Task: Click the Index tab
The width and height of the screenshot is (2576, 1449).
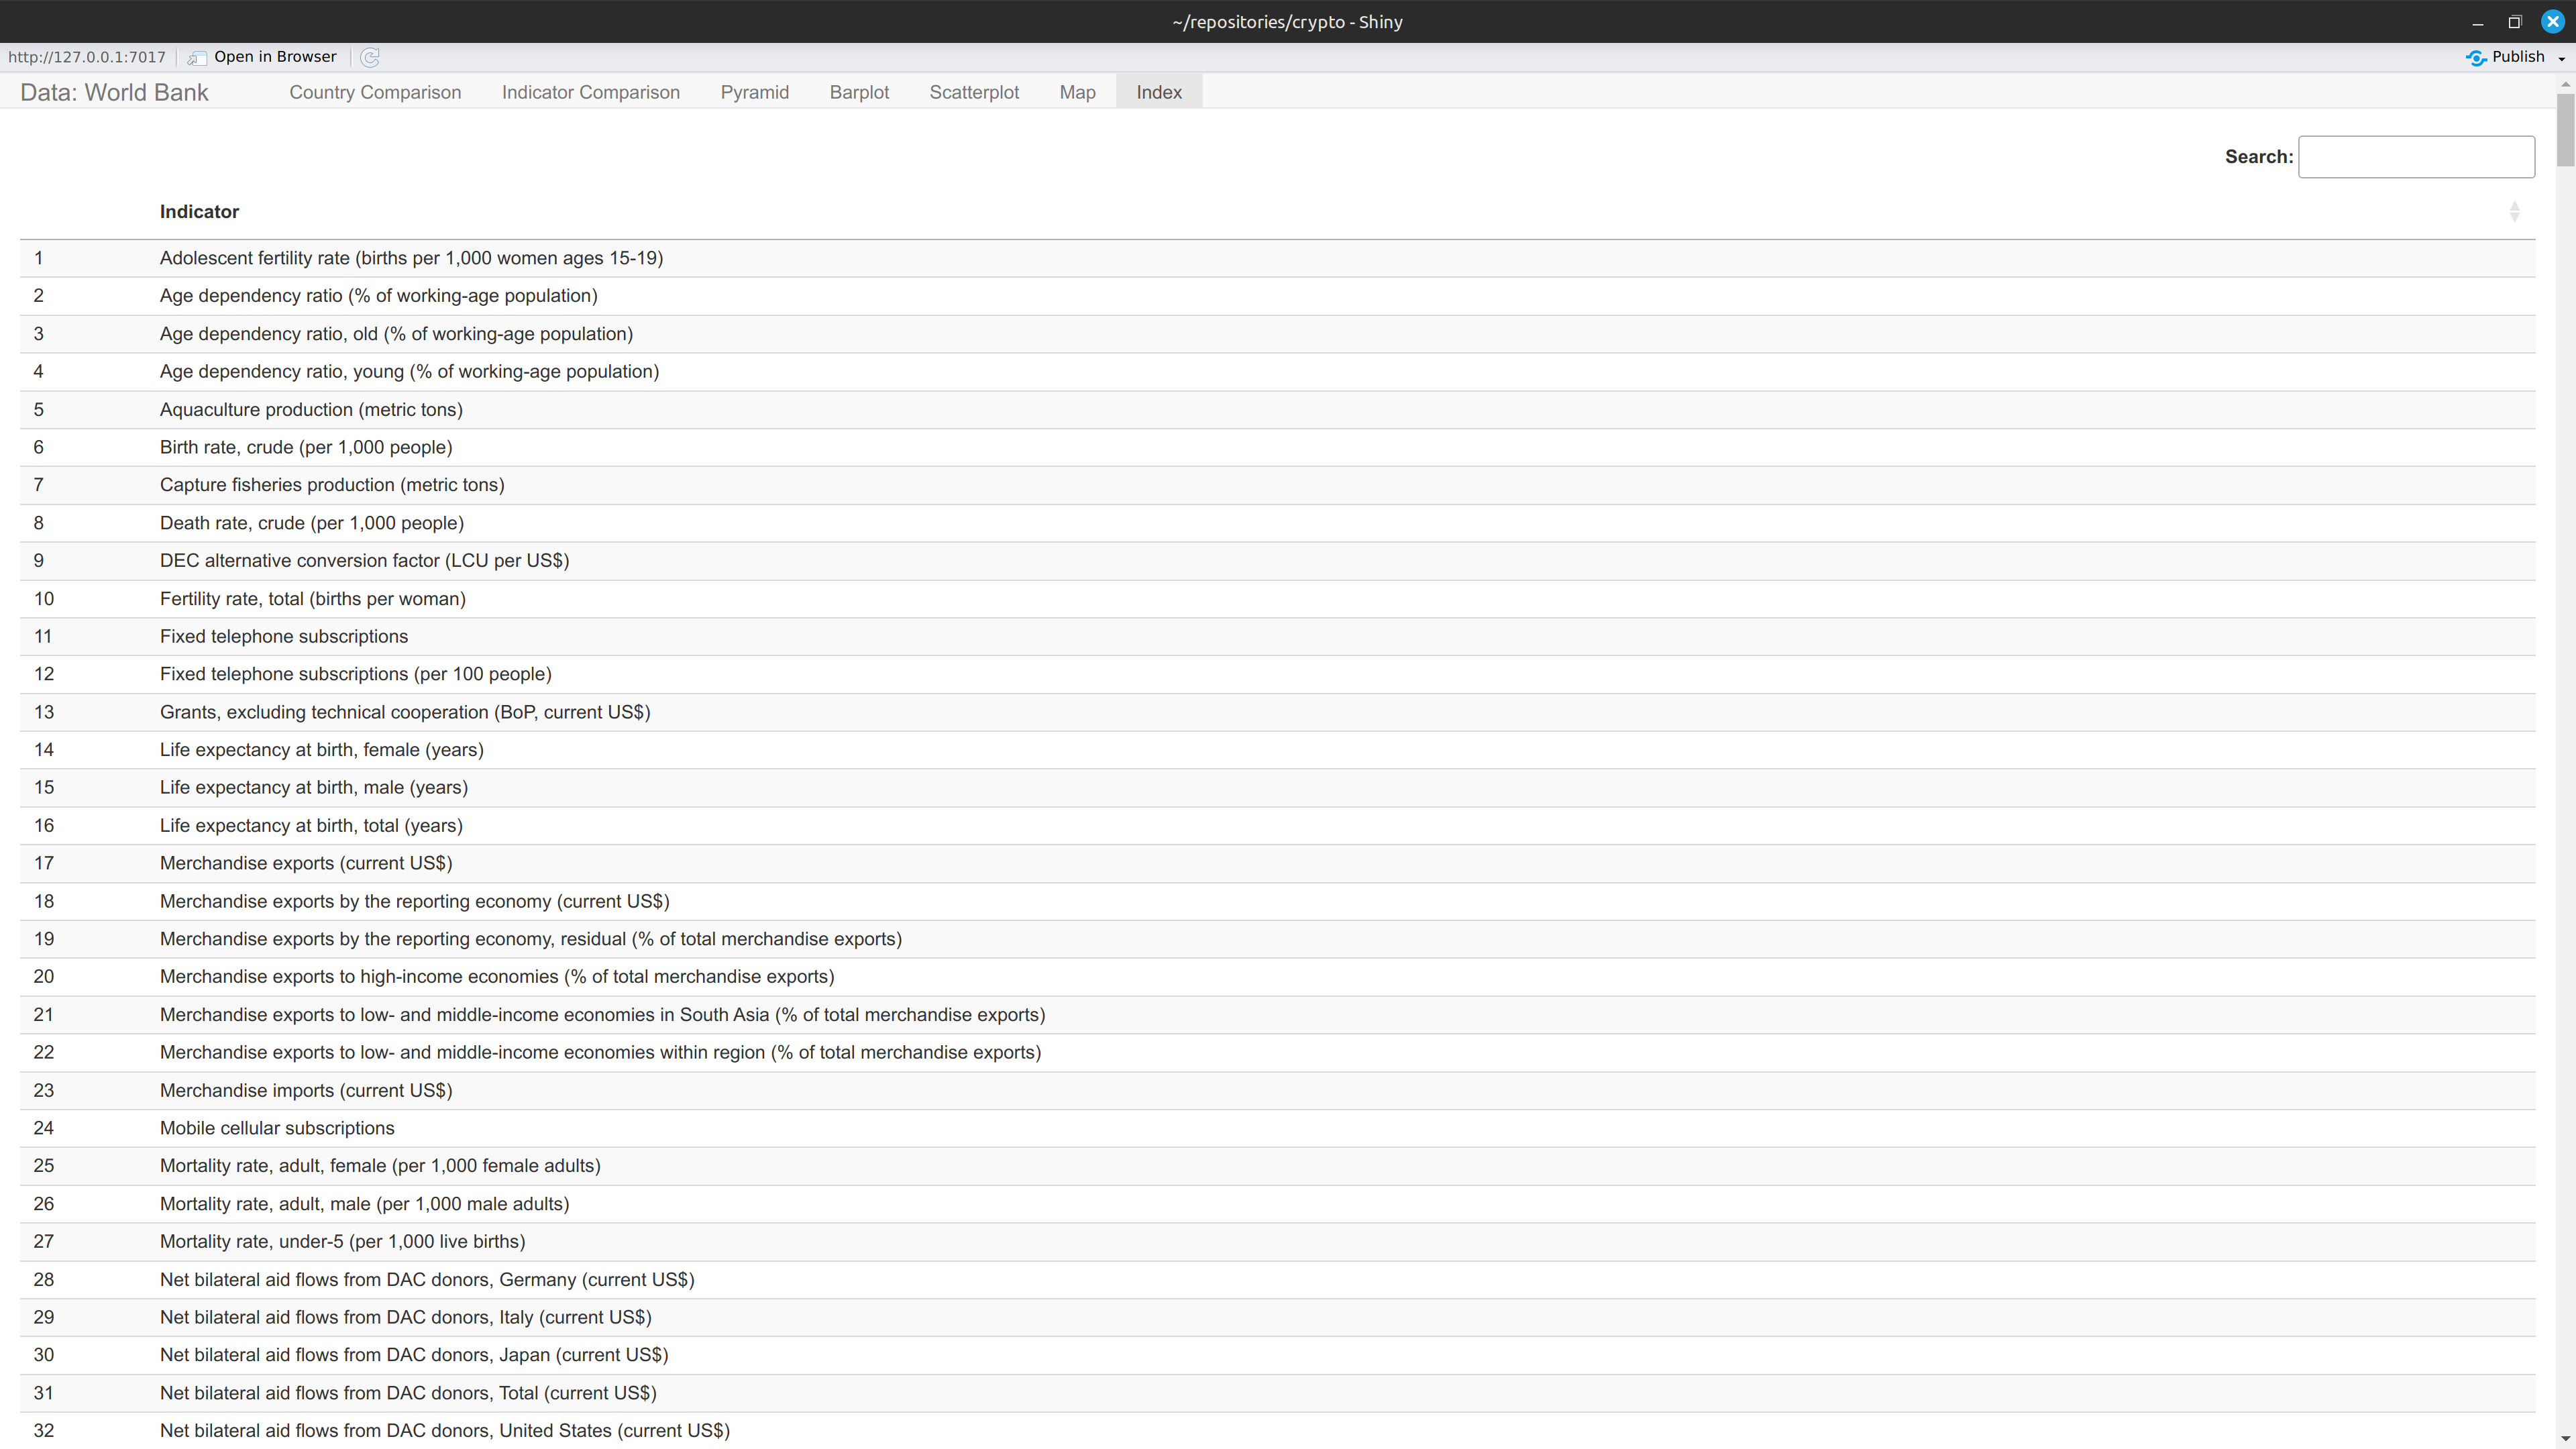Action: click(x=1159, y=92)
